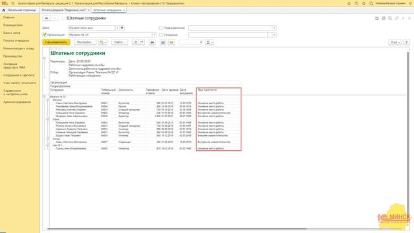Screen dimensions: 414x233
Task: Go back with the left arrow button
Action: pos(47,18)
